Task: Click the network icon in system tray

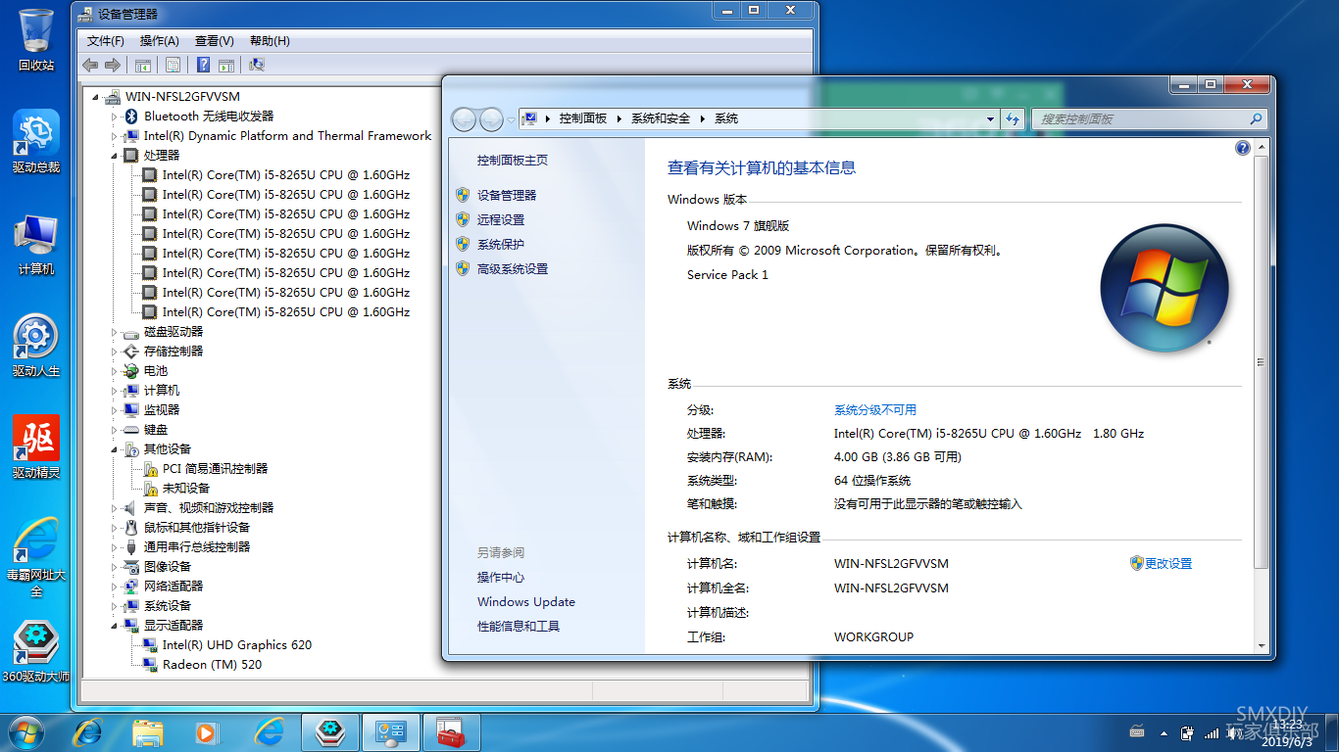Action: pyautogui.click(x=1212, y=732)
